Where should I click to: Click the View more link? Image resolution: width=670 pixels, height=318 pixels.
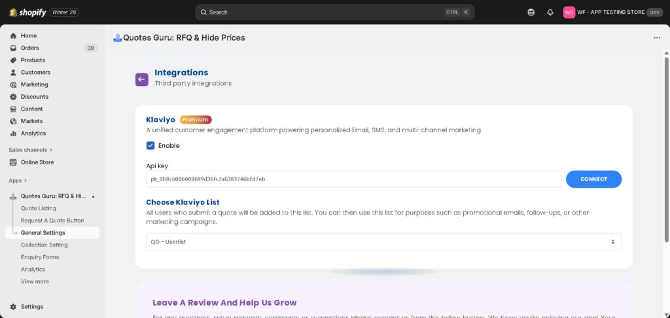click(x=35, y=281)
